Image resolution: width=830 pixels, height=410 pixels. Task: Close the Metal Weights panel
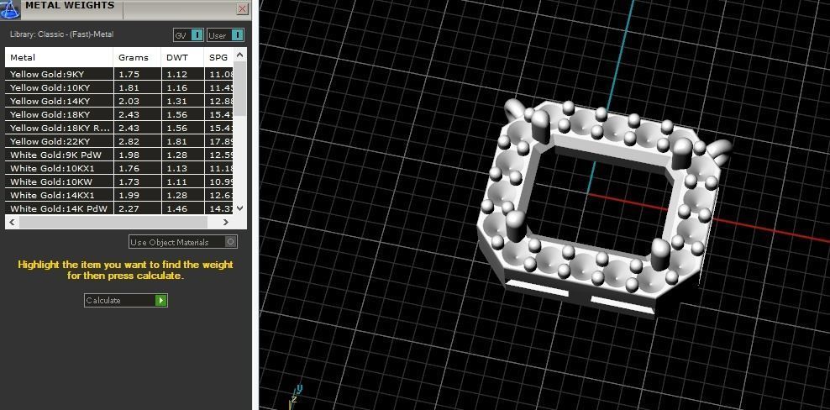point(243,9)
